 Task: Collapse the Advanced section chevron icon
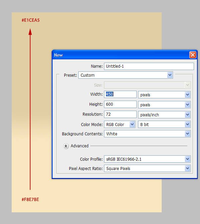tap(66, 146)
